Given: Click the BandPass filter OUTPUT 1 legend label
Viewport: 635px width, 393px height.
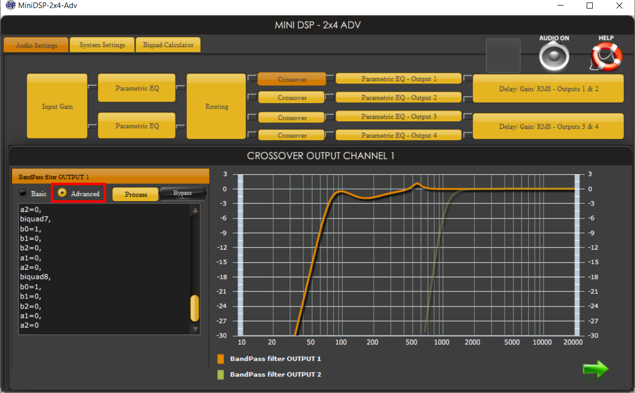Looking at the screenshot, I should pyautogui.click(x=275, y=359).
